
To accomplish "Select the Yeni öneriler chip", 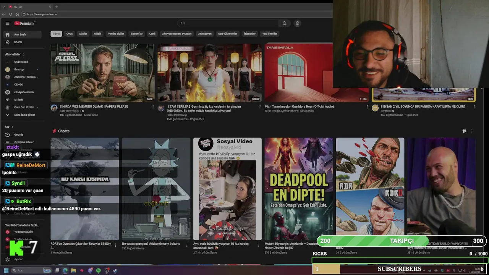I will click(270, 34).
